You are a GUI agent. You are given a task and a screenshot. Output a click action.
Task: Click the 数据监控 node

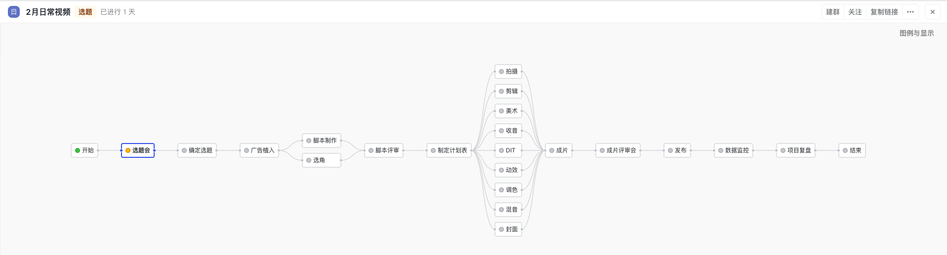pyautogui.click(x=734, y=150)
